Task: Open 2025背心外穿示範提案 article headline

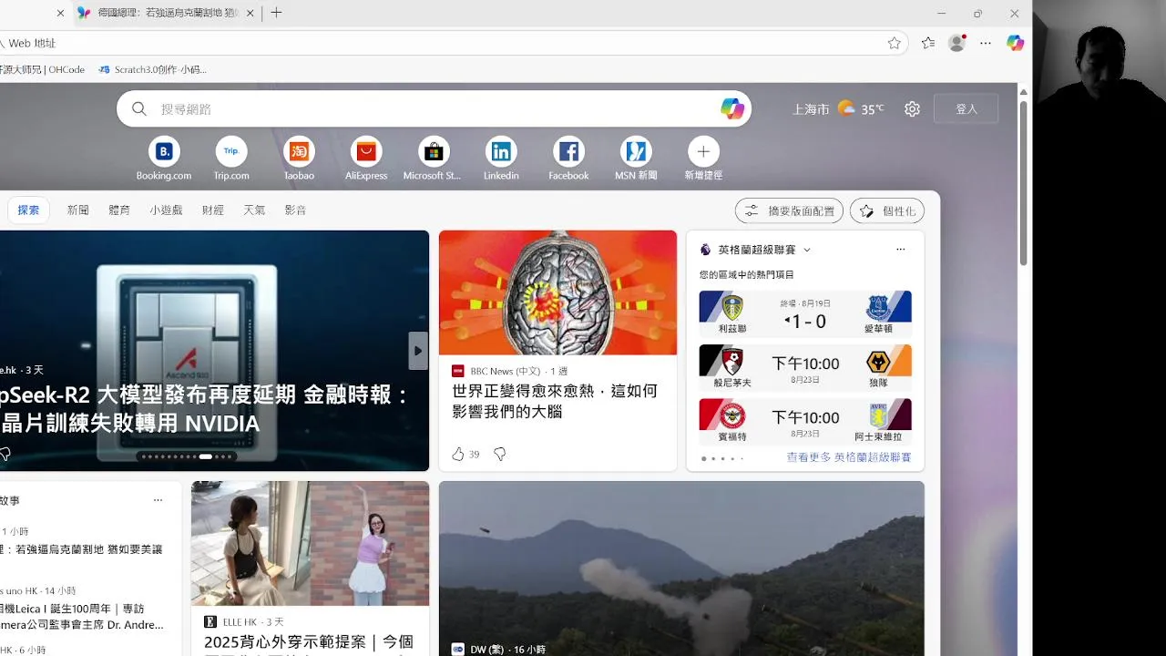Action: click(x=309, y=642)
